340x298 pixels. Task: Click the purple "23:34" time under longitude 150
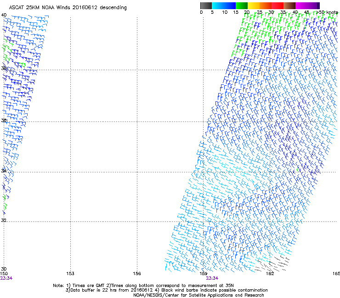click(6, 278)
